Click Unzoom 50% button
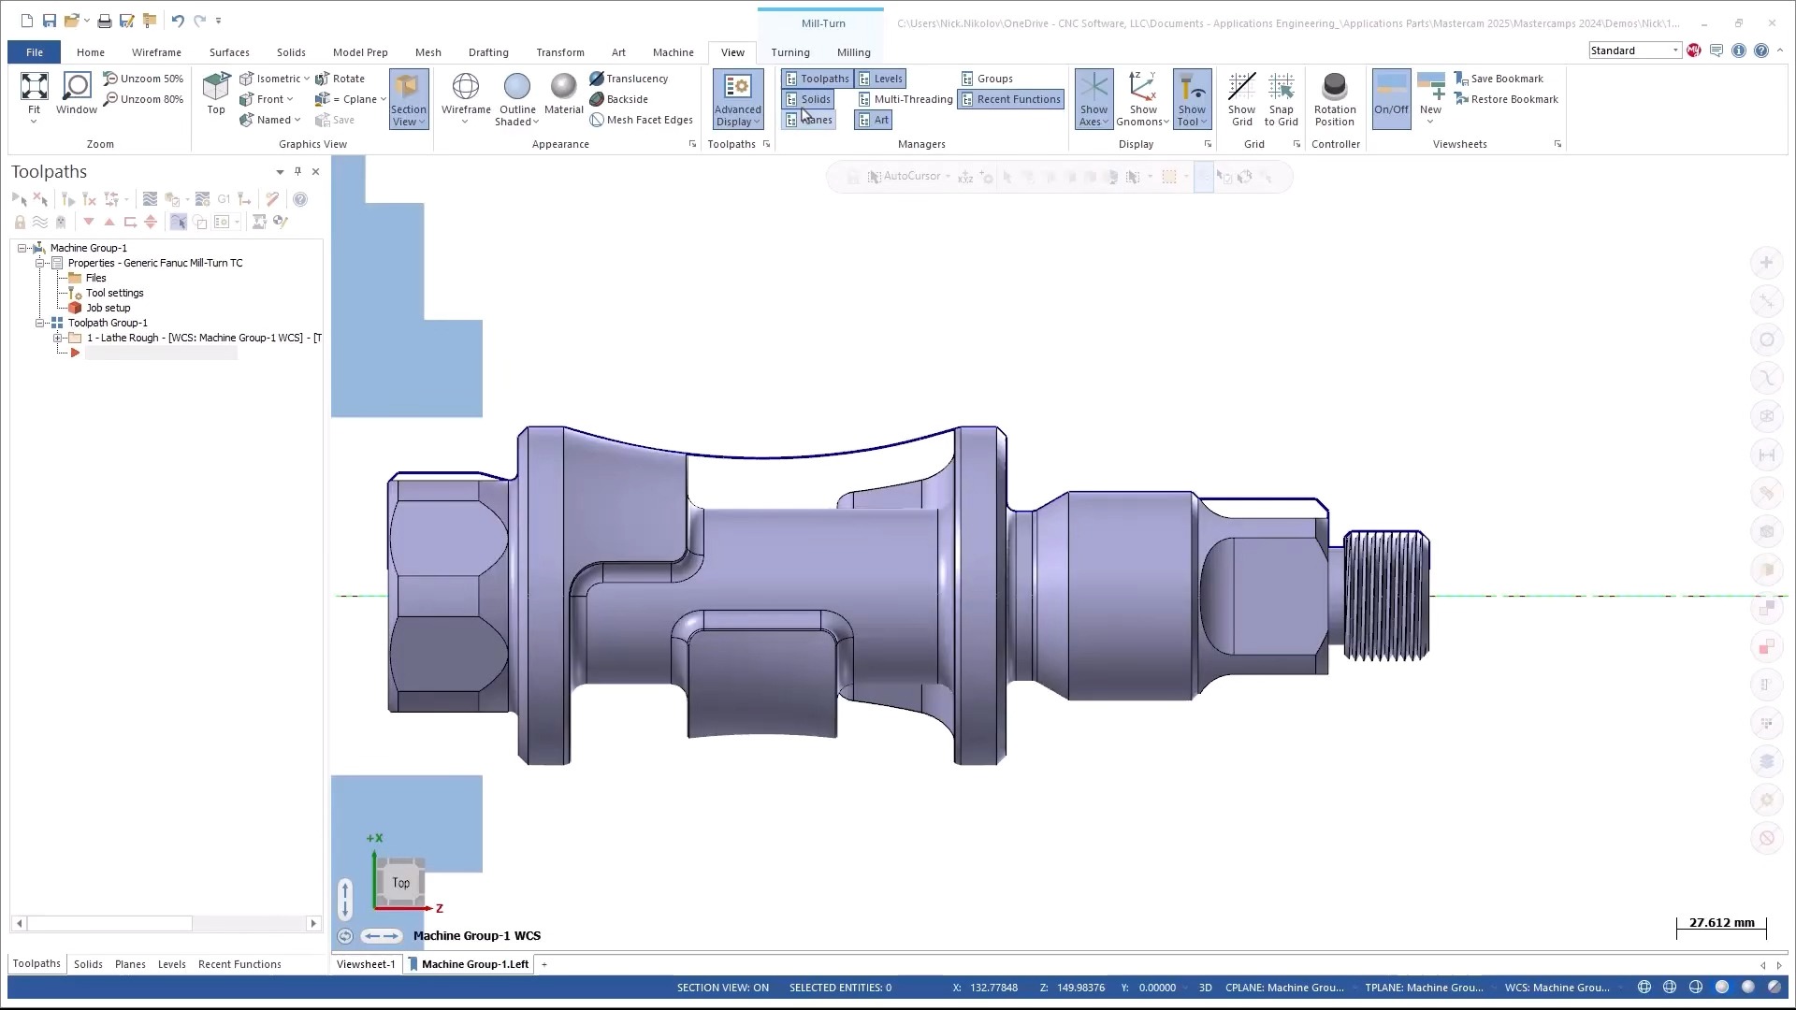The height and width of the screenshot is (1010, 1796). 143,79
